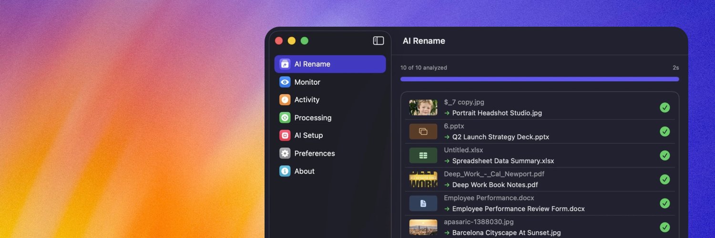Image resolution: width=715 pixels, height=238 pixels.
Task: Open the Preferences section
Action: point(330,153)
